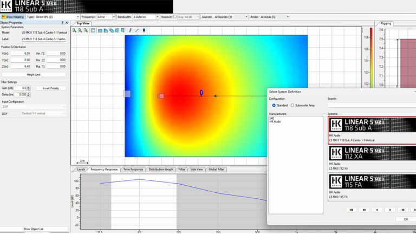Select the microphone receiver tool icon
416x234 pixels.
pos(144,30)
